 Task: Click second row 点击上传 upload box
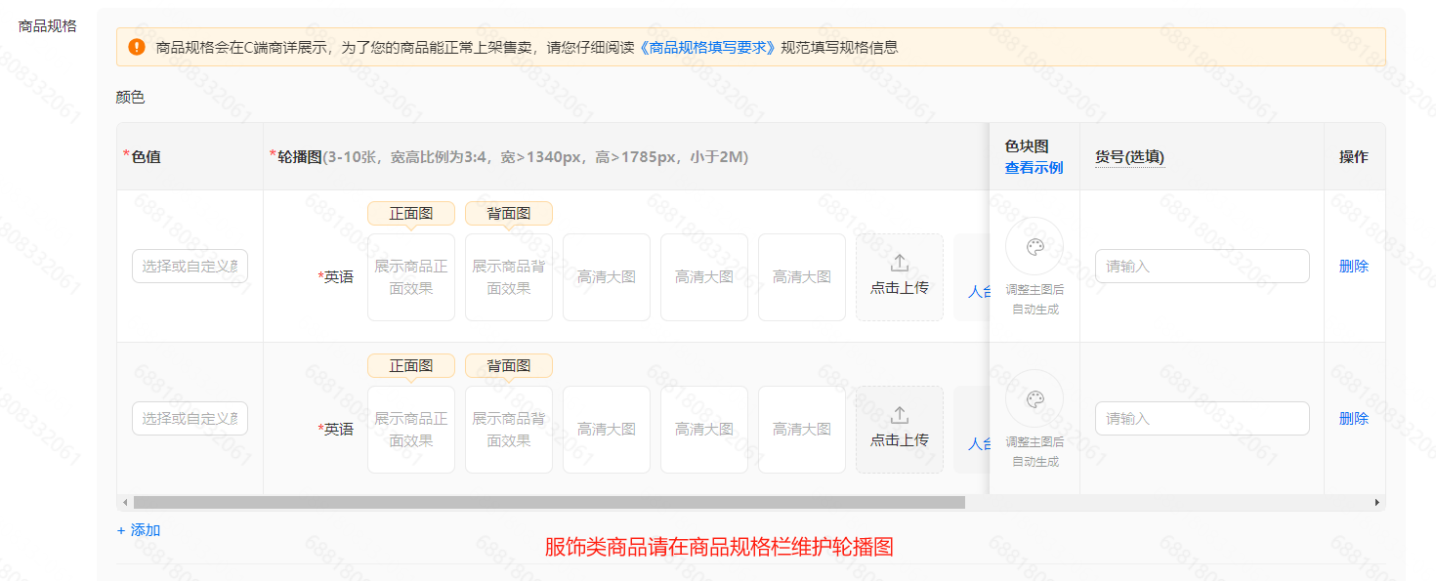[899, 430]
